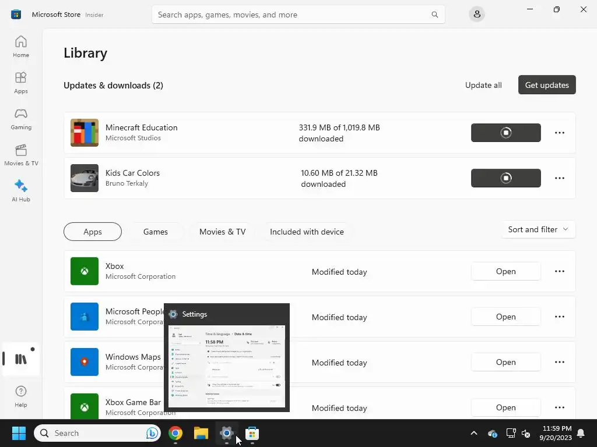Click the Microsoft Store logo icon
This screenshot has height=447, width=597.
tap(16, 15)
